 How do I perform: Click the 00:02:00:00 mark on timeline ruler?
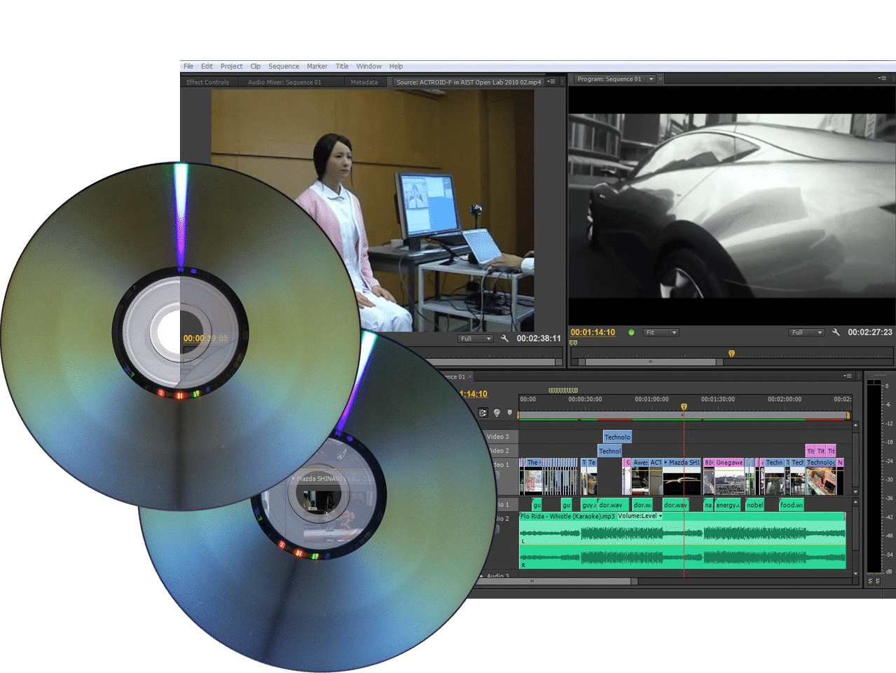(x=785, y=400)
